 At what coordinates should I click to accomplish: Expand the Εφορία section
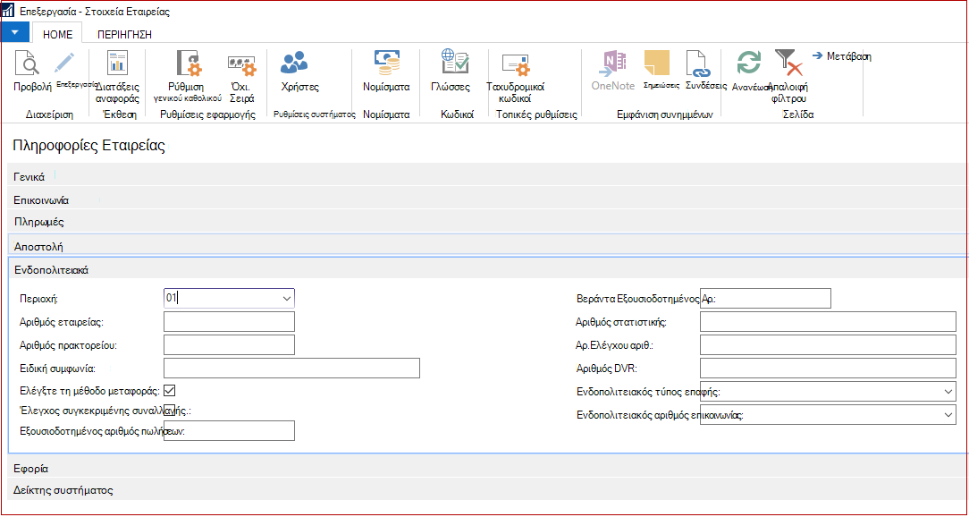[x=487, y=468]
